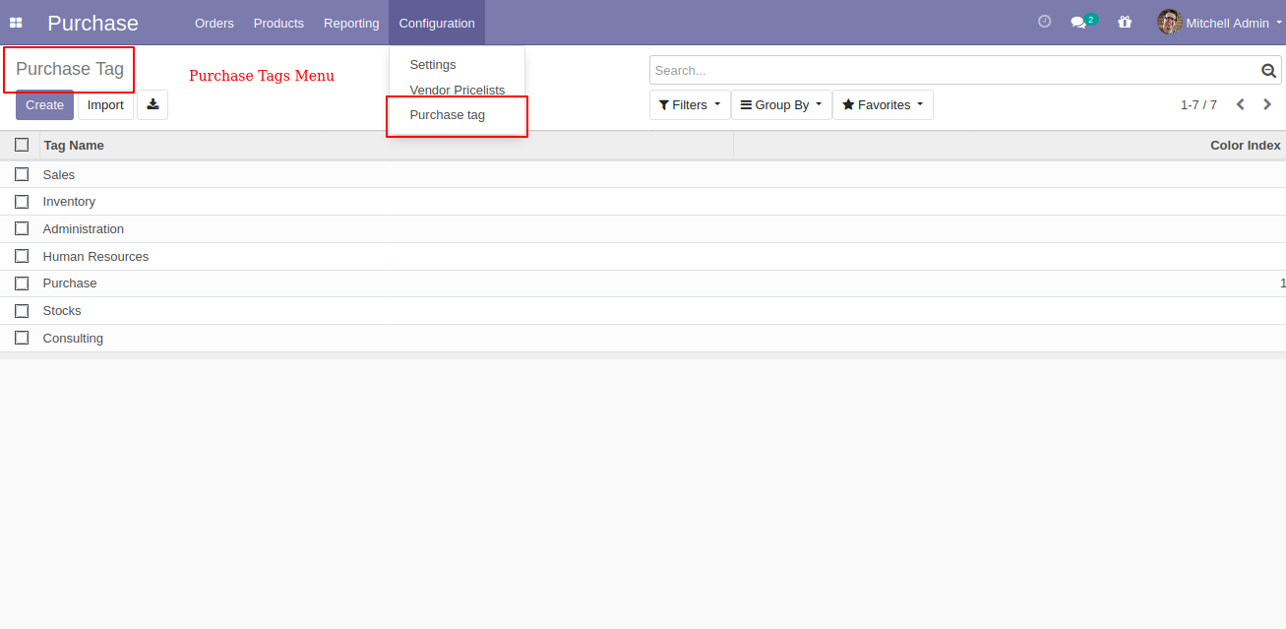Image resolution: width=1286 pixels, height=629 pixels.
Task: Open the Reporting menu
Action: (351, 23)
